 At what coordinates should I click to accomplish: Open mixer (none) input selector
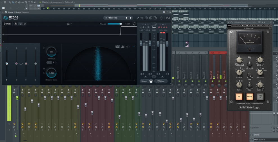tap(264, 135)
